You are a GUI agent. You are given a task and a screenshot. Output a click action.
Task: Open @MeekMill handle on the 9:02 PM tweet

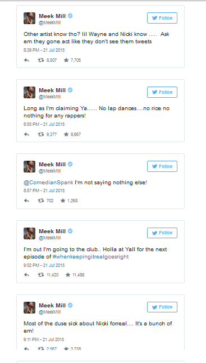50,238
